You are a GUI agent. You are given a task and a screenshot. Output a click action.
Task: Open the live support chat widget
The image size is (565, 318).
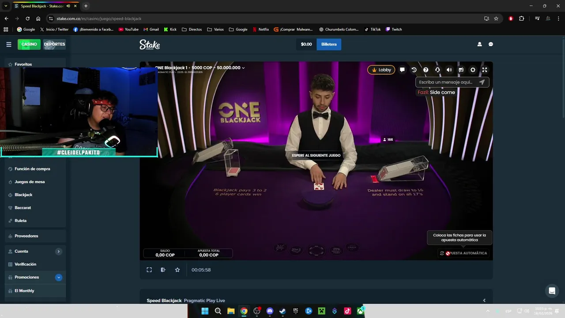pos(551,291)
